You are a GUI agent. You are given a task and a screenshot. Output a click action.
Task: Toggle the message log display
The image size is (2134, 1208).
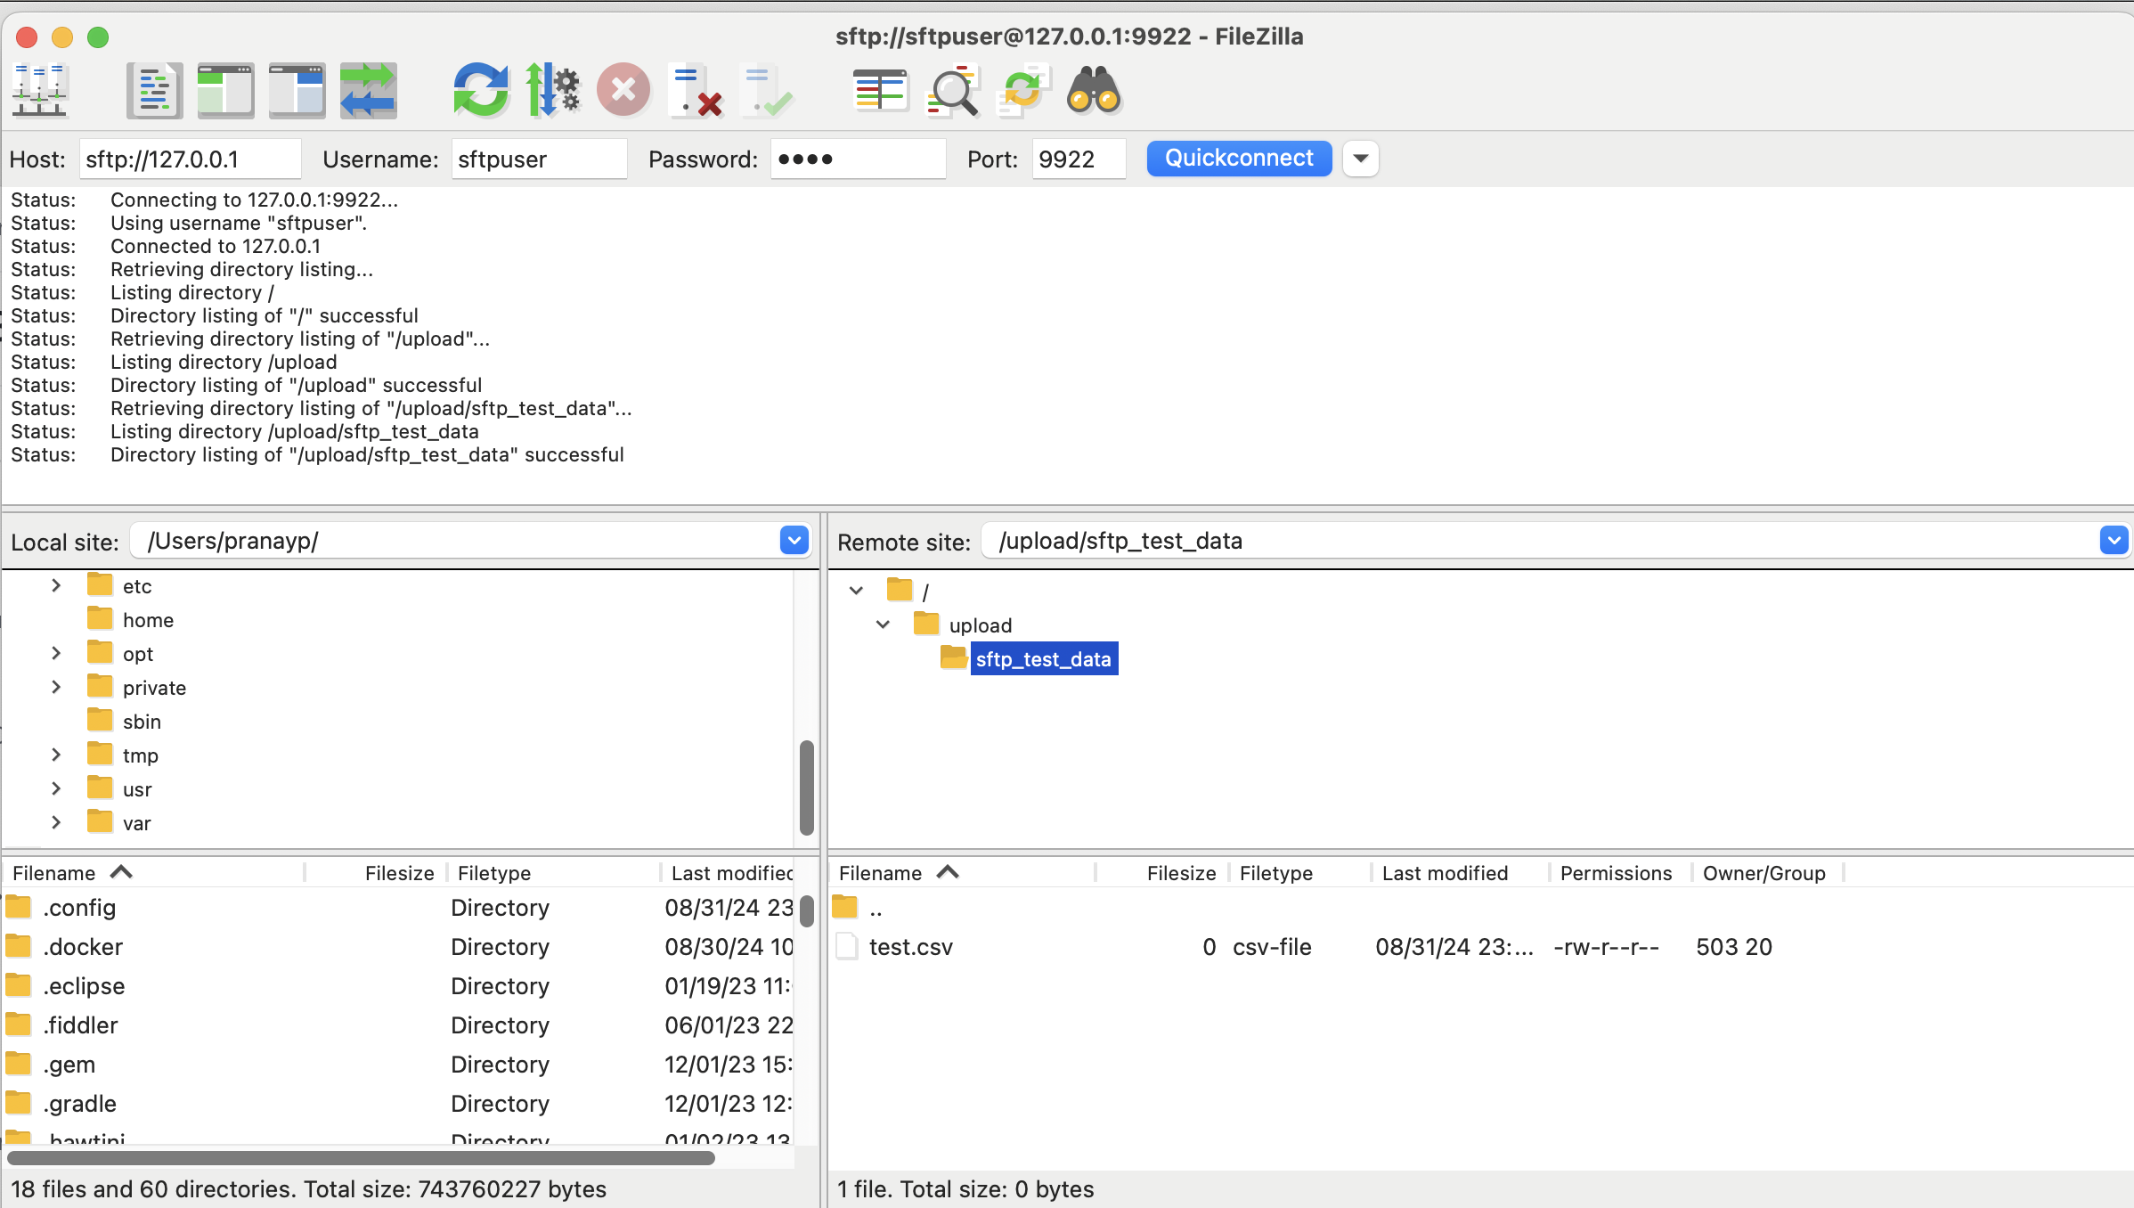(x=154, y=91)
